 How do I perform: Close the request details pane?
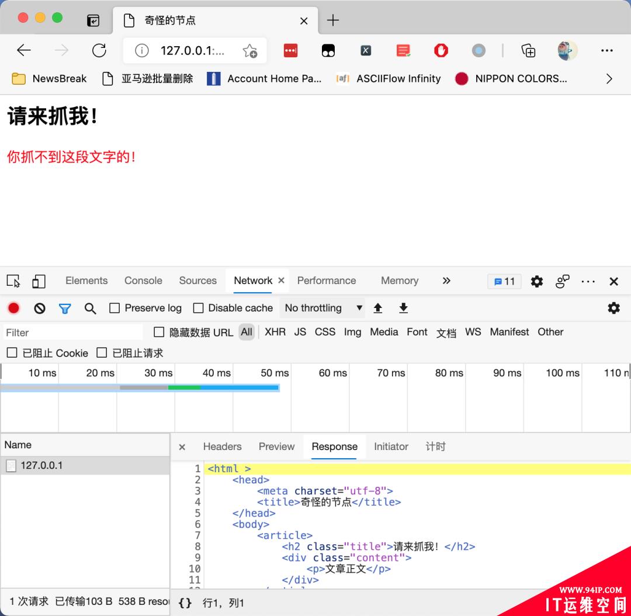click(x=182, y=447)
